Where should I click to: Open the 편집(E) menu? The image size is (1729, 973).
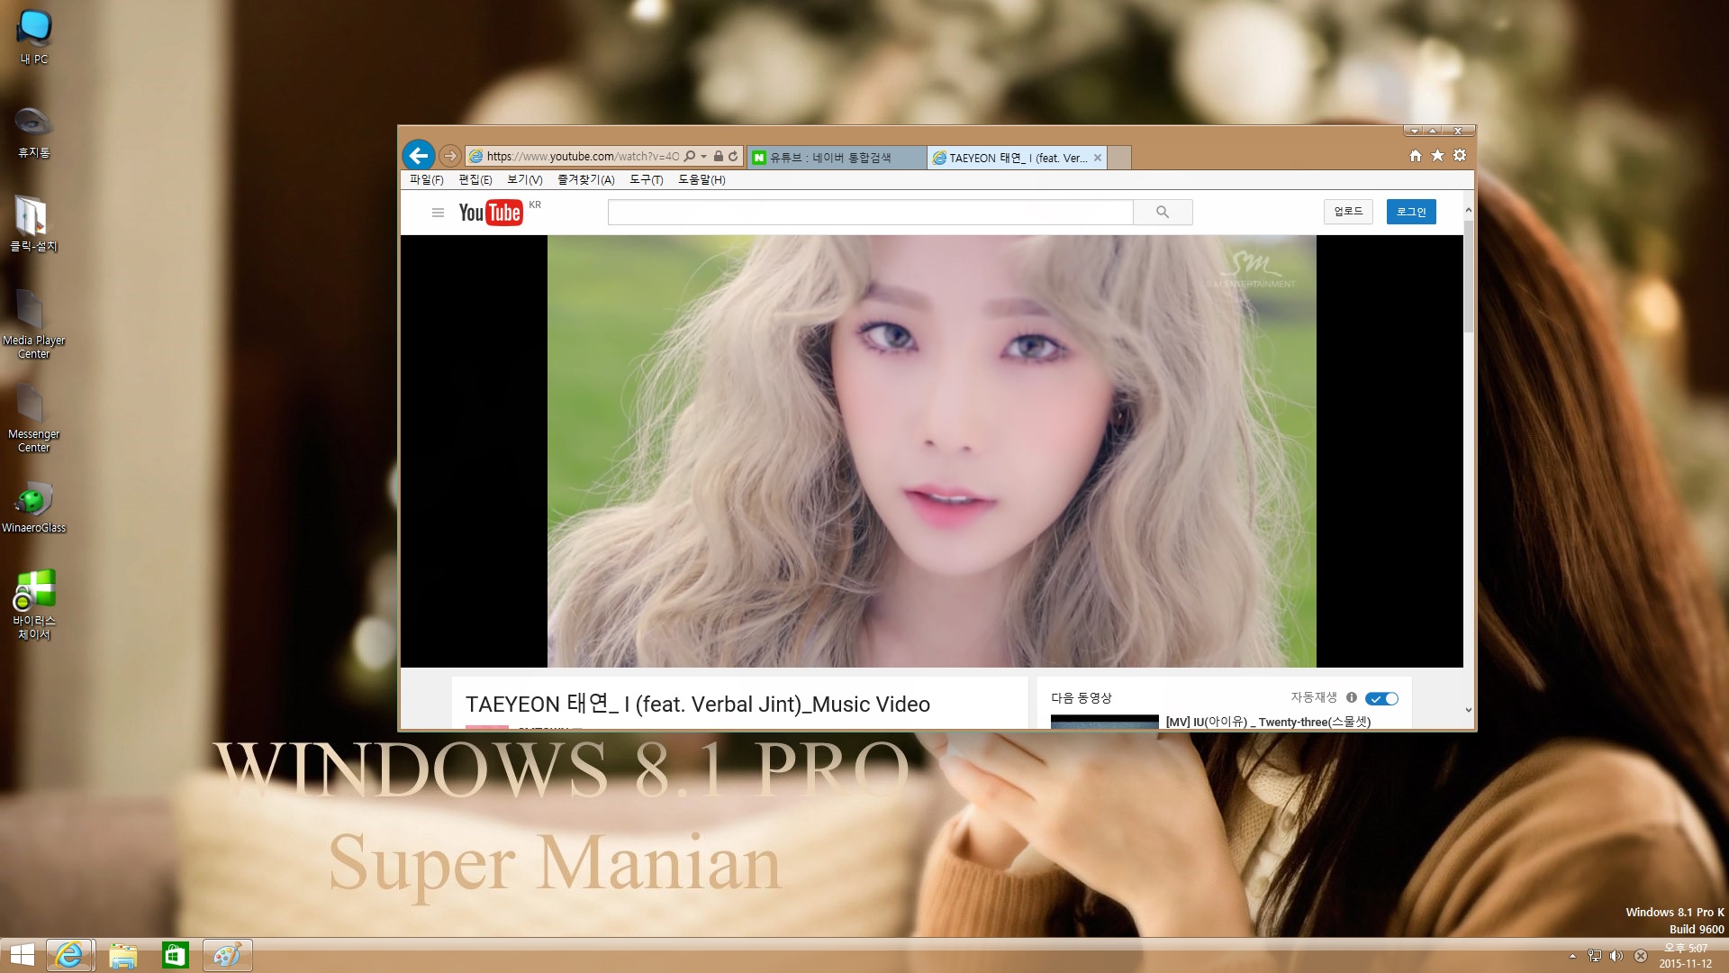tap(475, 180)
